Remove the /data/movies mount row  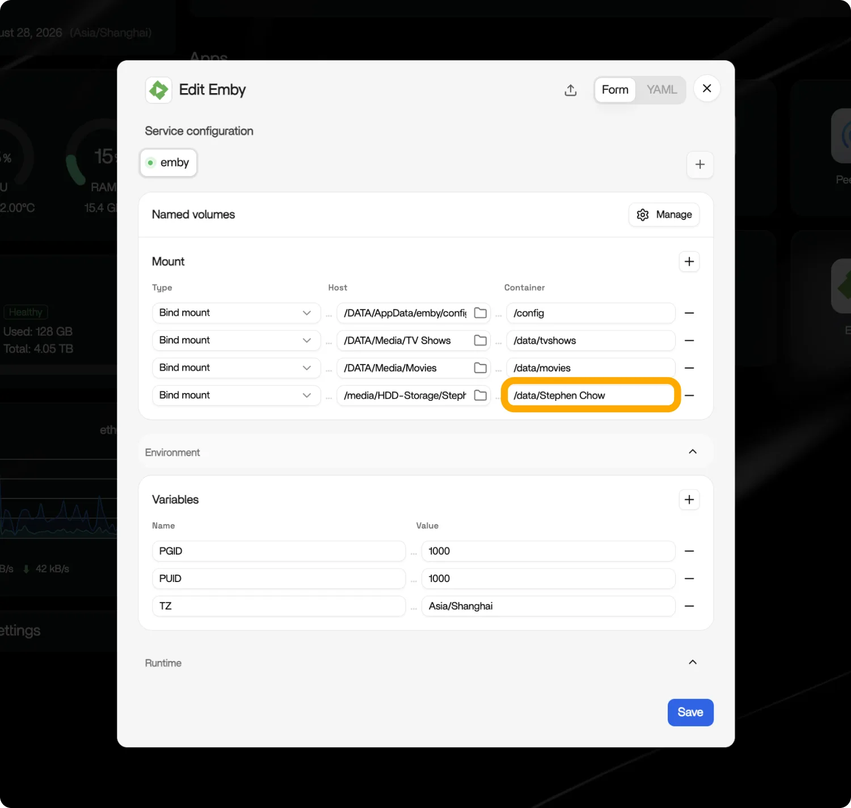[689, 368]
